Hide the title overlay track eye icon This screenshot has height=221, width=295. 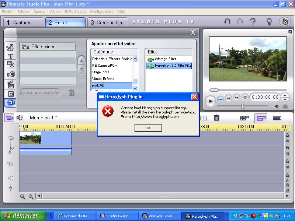(287, 167)
